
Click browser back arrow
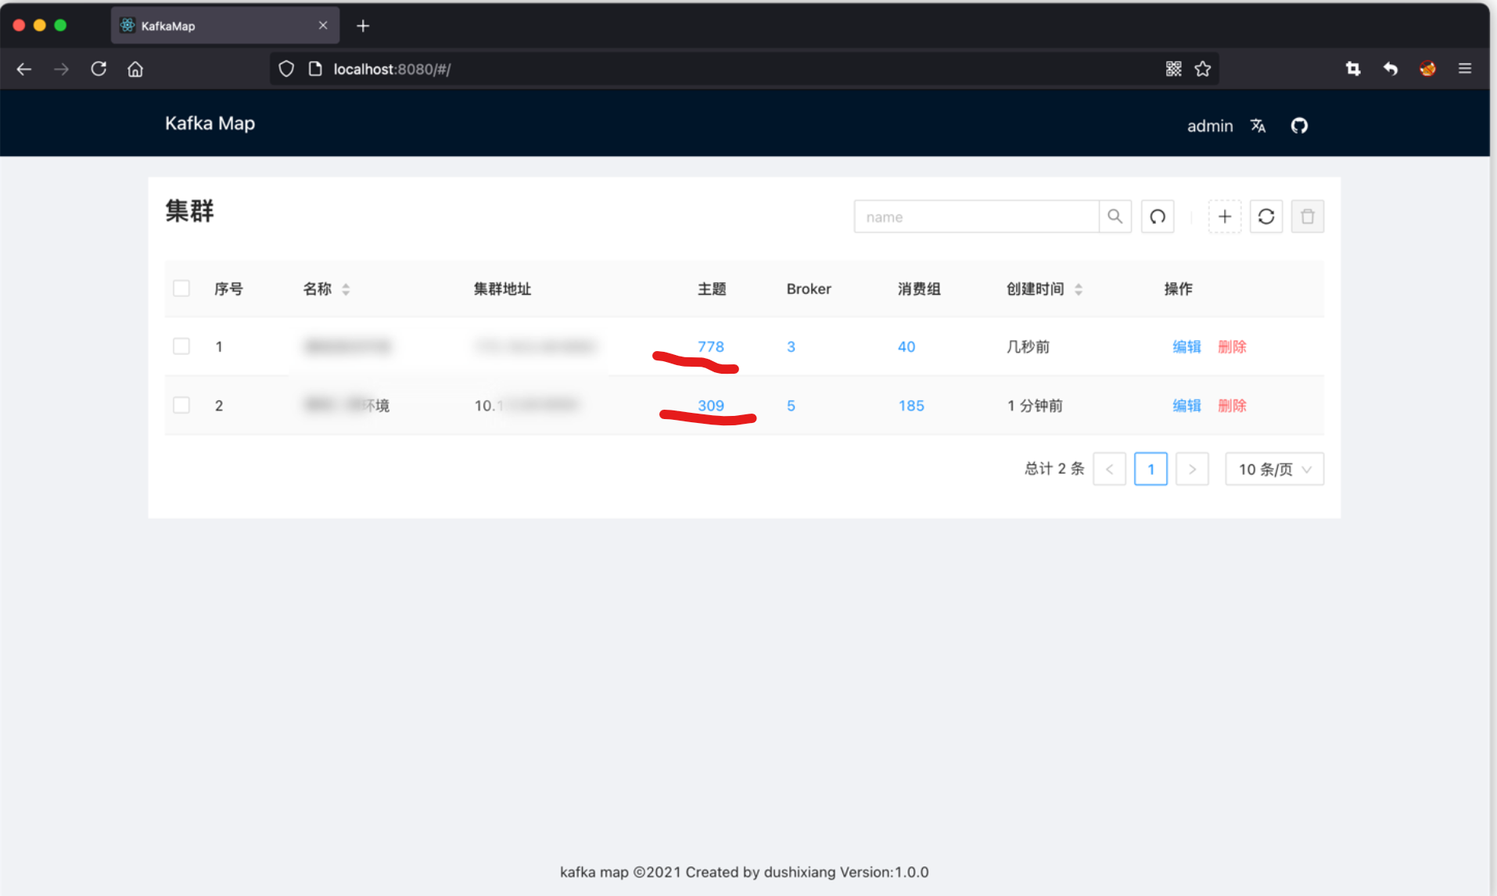click(24, 69)
